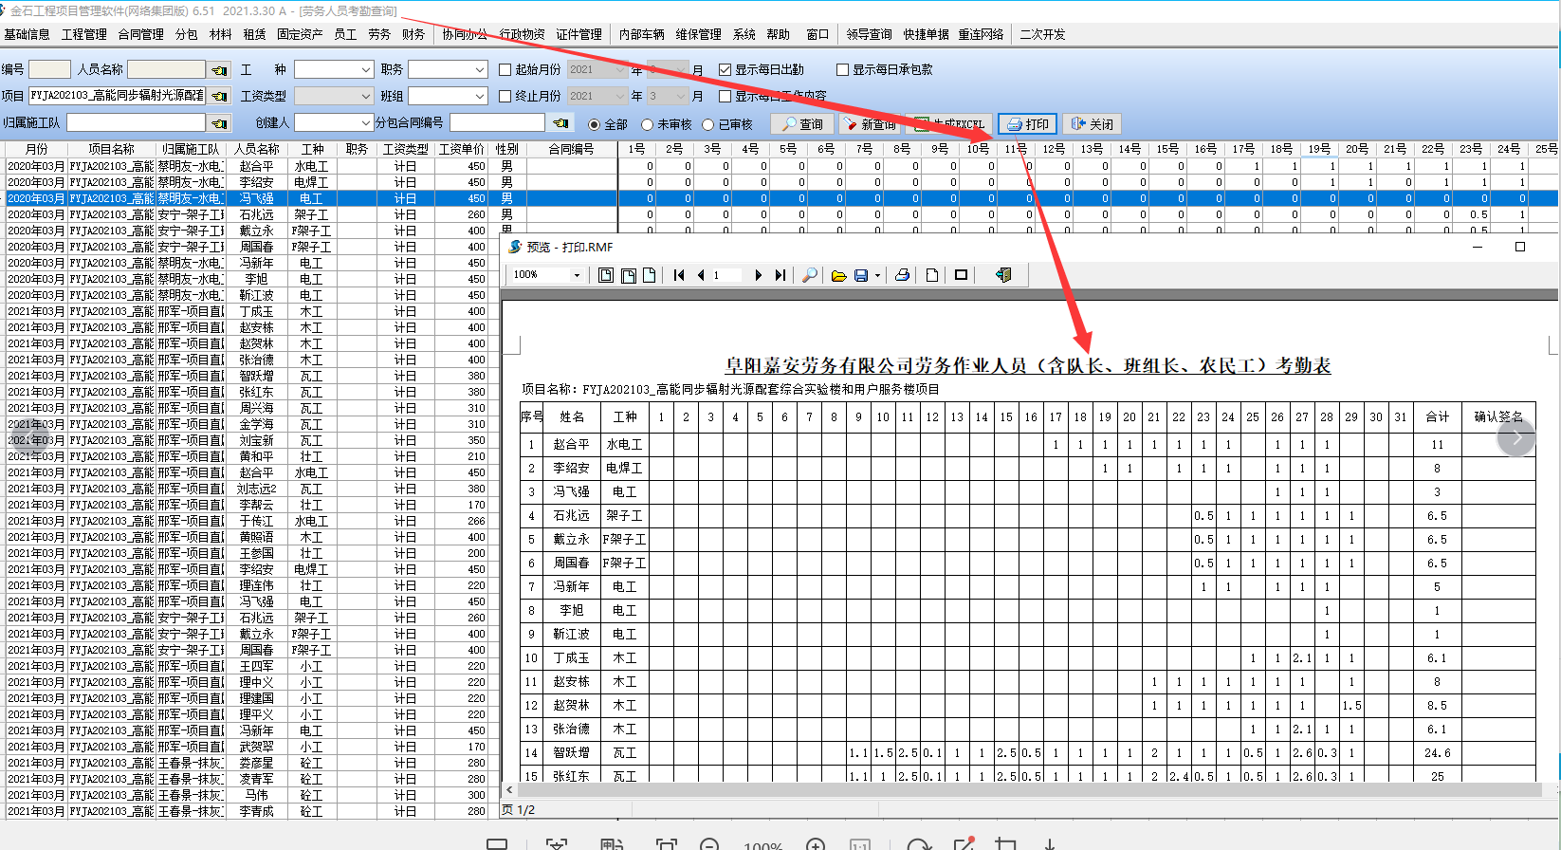
Task: Uncheck 显示每日出勤 checkbox
Action: click(725, 70)
